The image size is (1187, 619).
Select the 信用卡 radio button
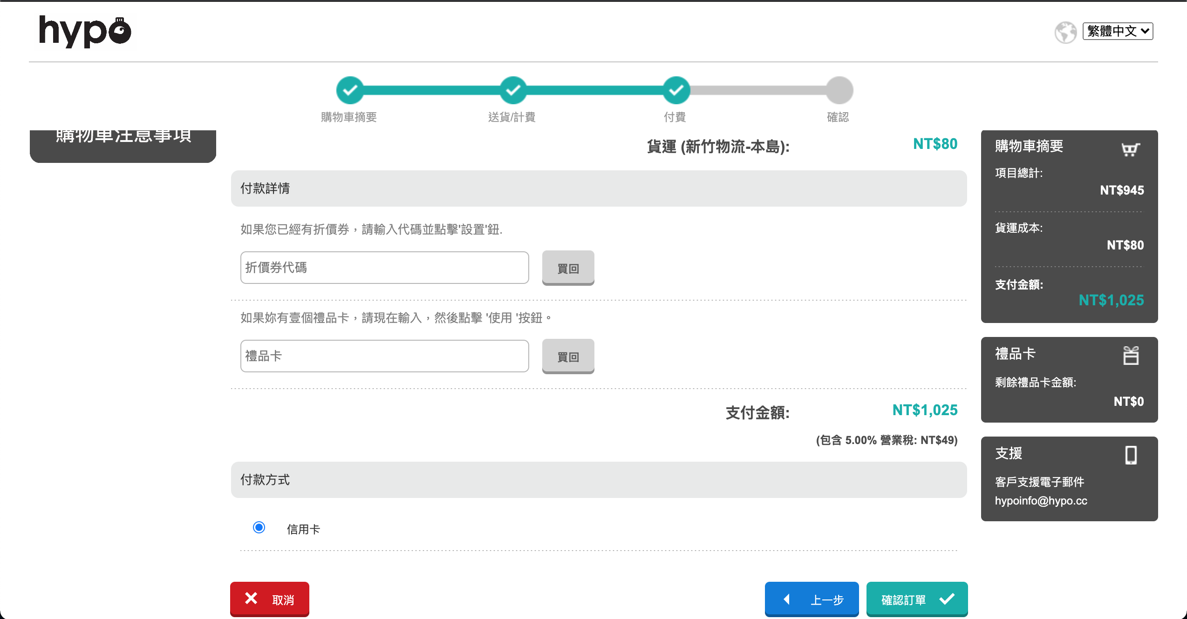pos(259,527)
